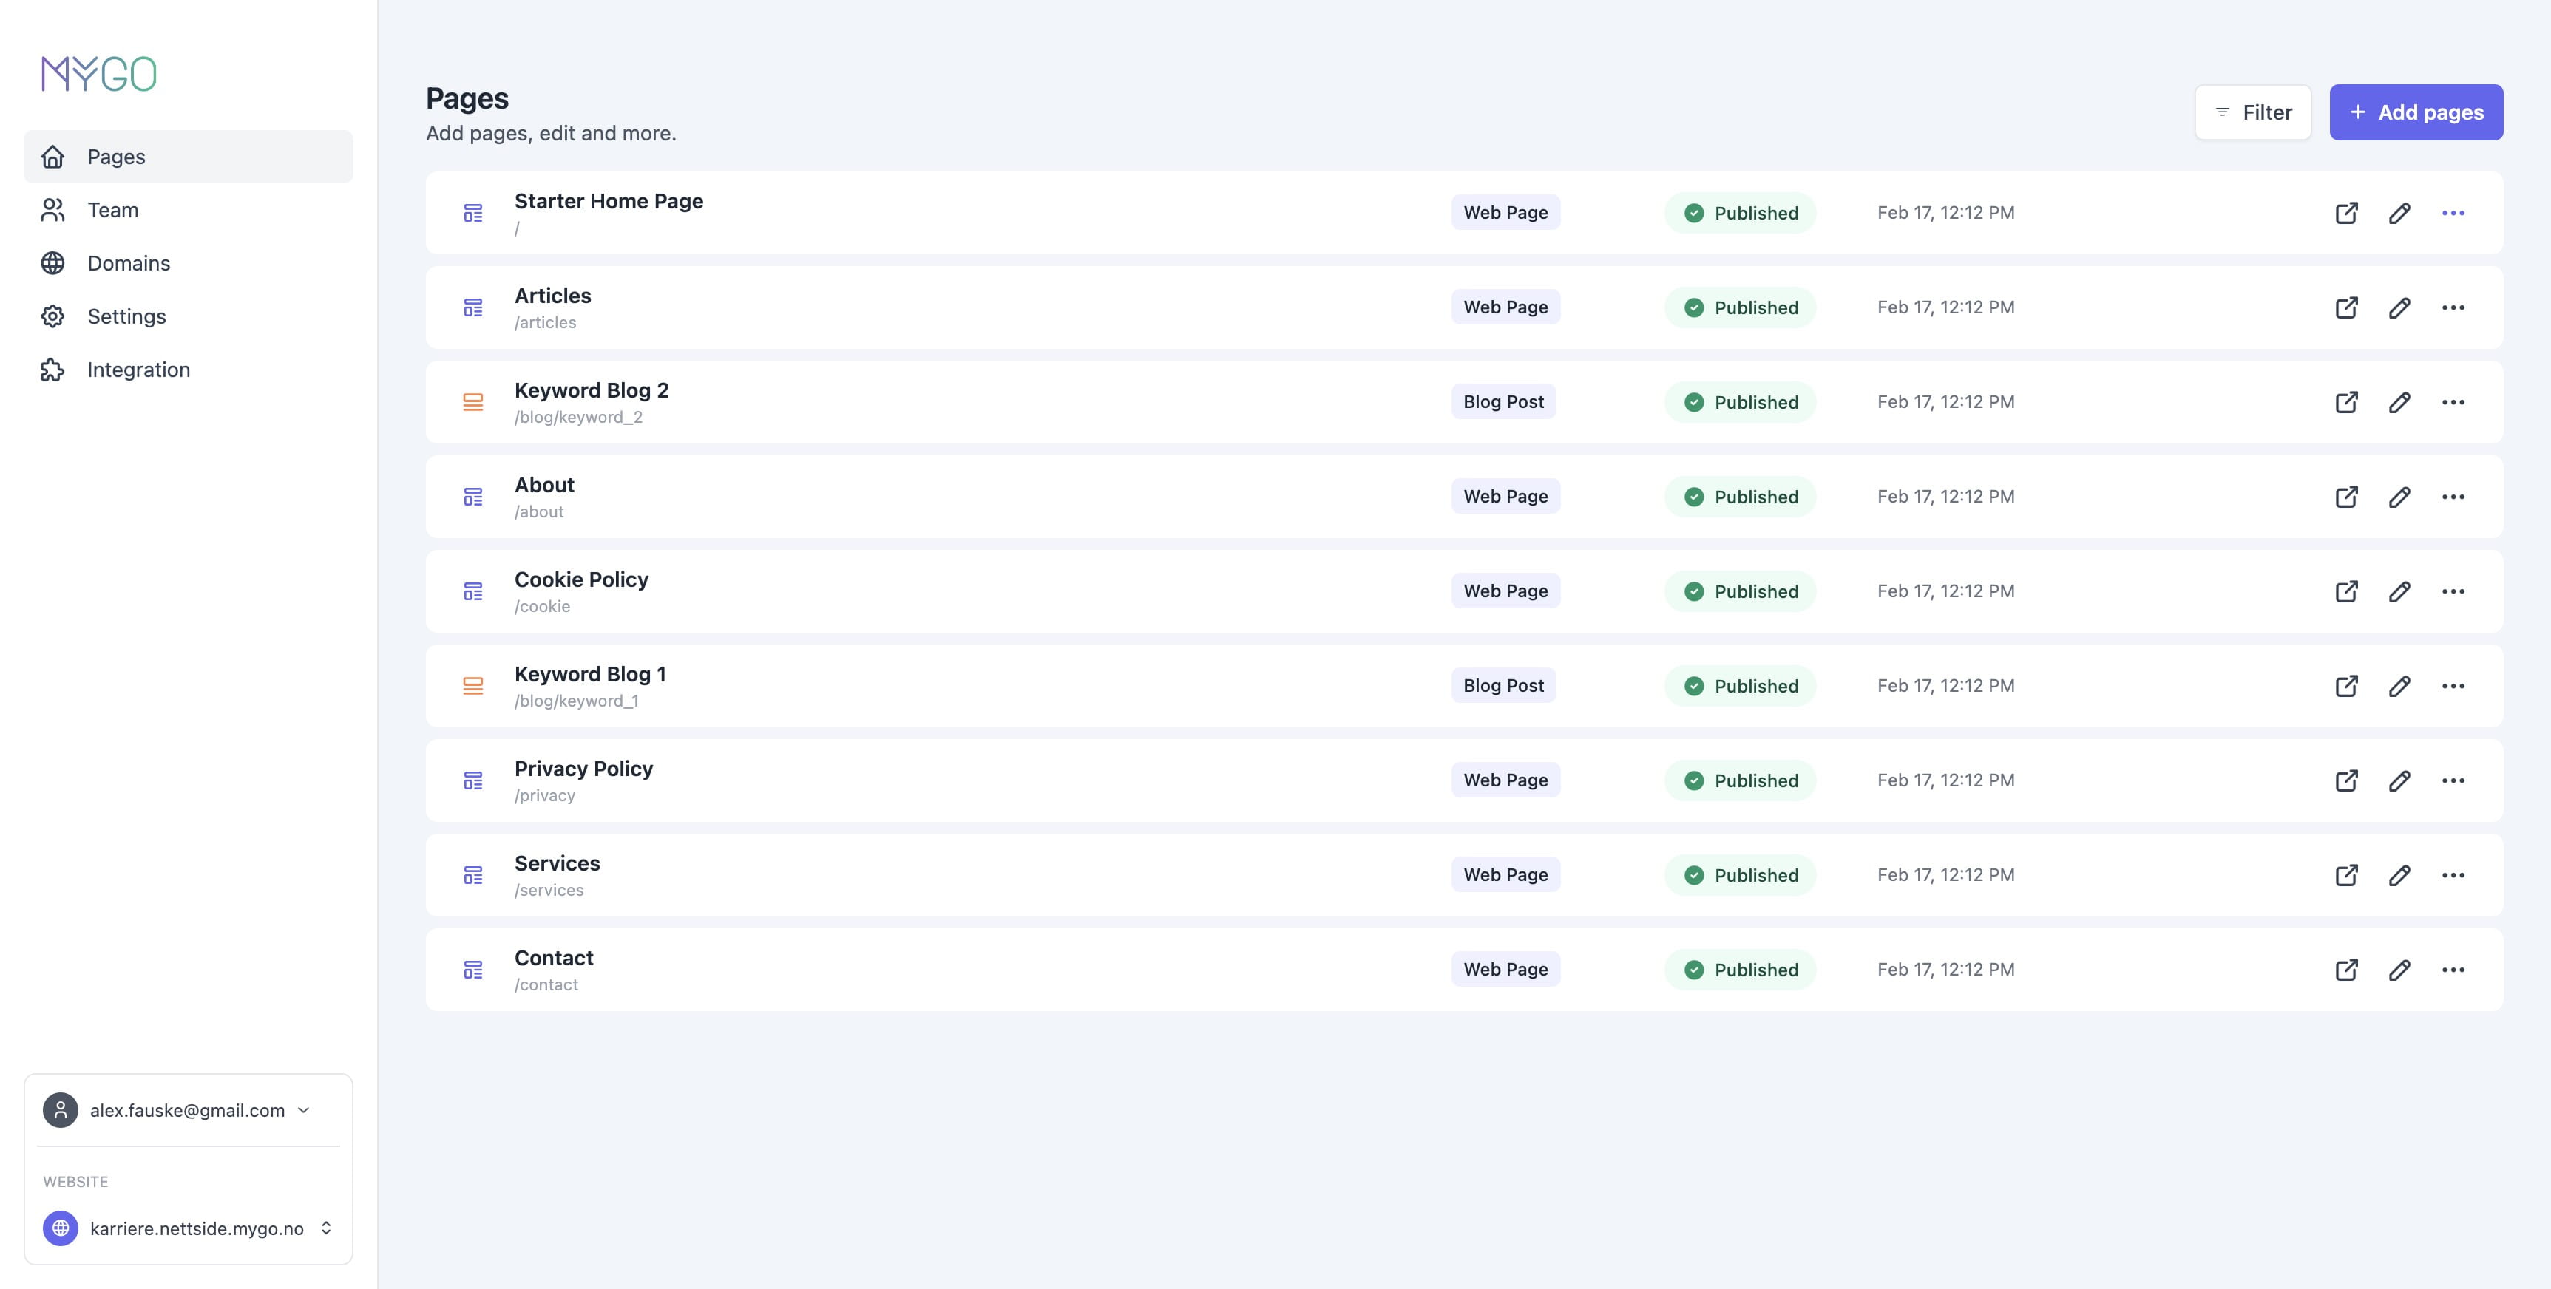The width and height of the screenshot is (2551, 1289).
Task: Navigate to Settings in sidebar
Action: point(126,317)
